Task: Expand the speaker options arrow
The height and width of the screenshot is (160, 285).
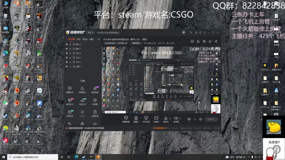Action: point(180,119)
